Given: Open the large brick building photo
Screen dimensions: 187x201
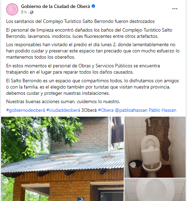Looking at the screenshot, I should point(62,159).
